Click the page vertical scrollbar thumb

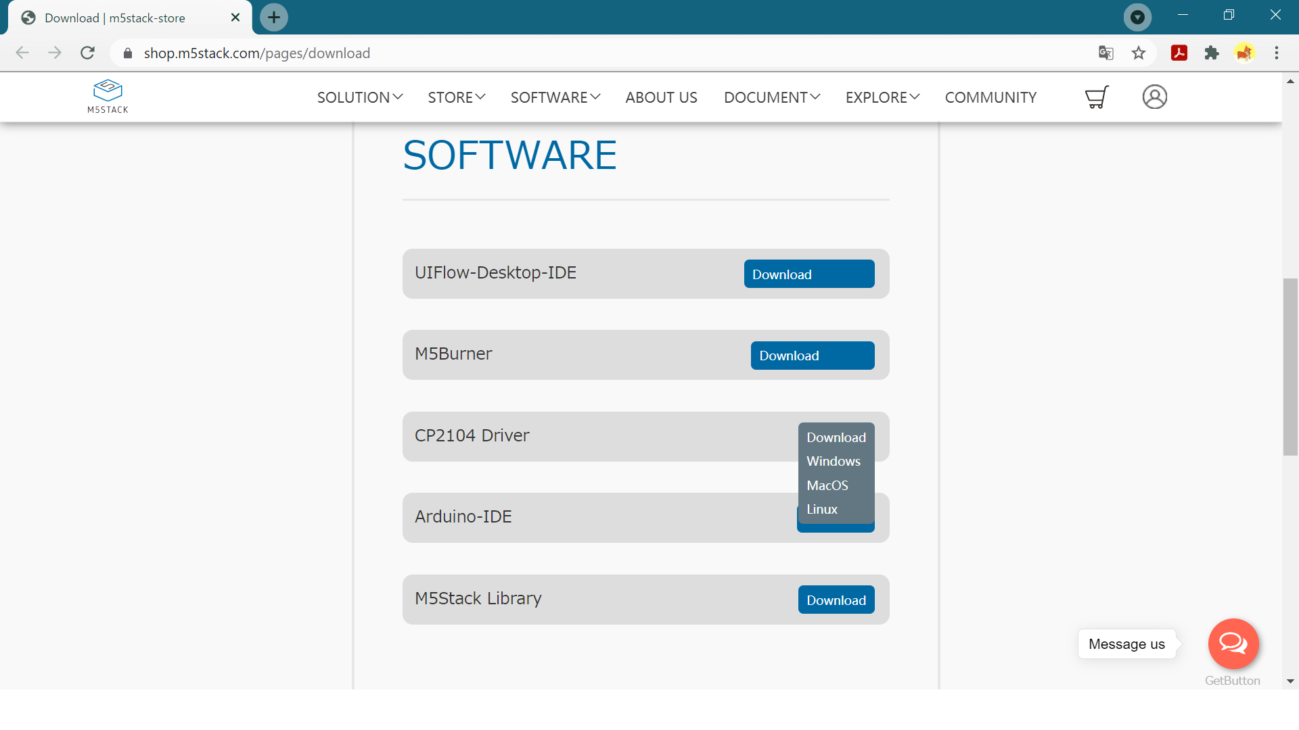1290,366
